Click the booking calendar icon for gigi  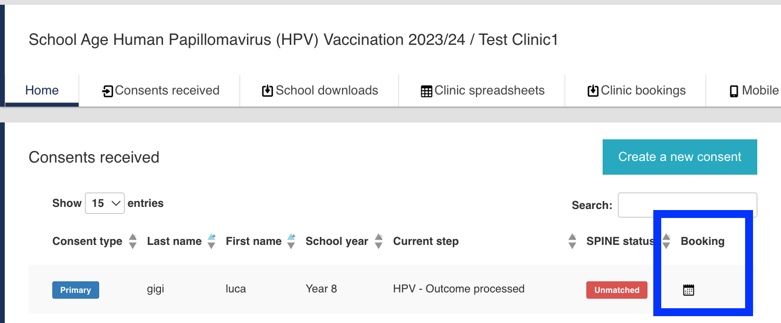pos(688,290)
